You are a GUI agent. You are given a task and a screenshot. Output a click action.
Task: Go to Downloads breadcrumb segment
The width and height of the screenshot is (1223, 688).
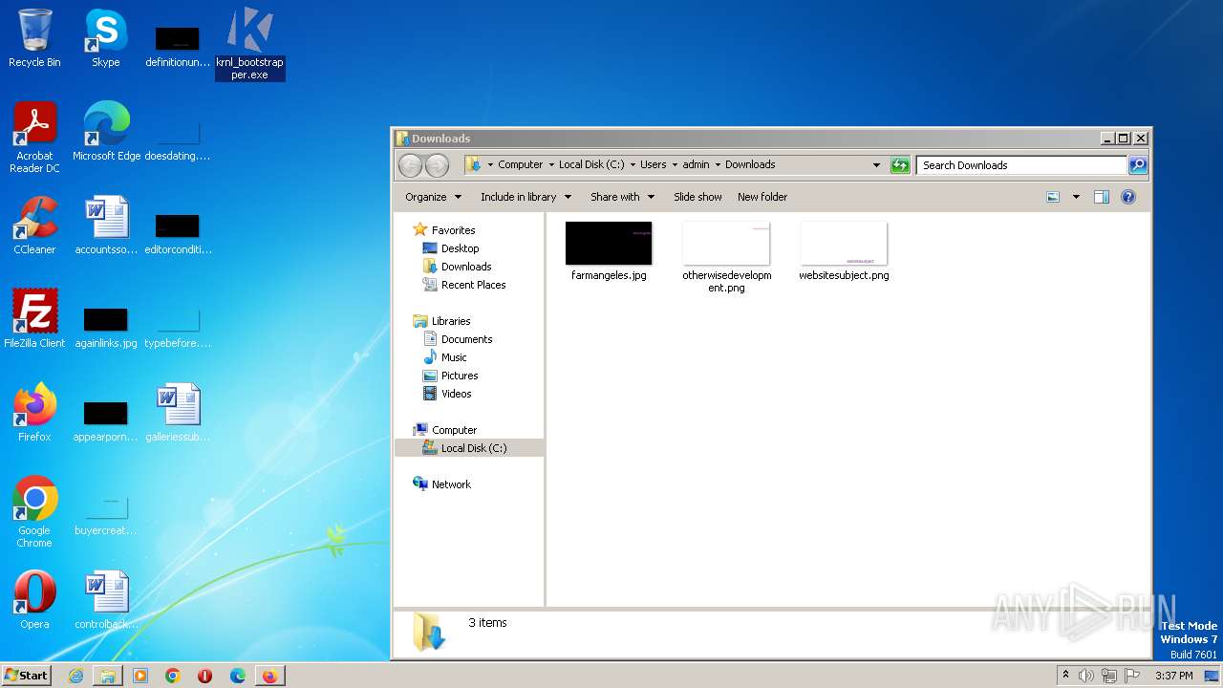coord(750,165)
